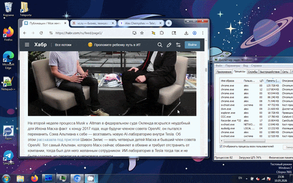293x183 pixels.
Task: Open the new browser tab plus button
Action: pos(168,23)
